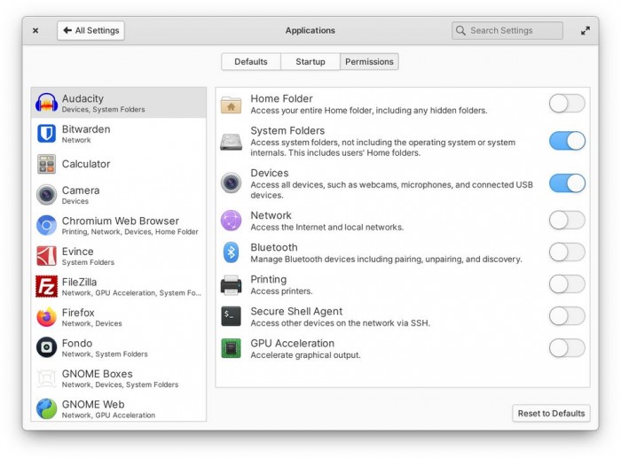Enable Home Folder access toggle

567,104
